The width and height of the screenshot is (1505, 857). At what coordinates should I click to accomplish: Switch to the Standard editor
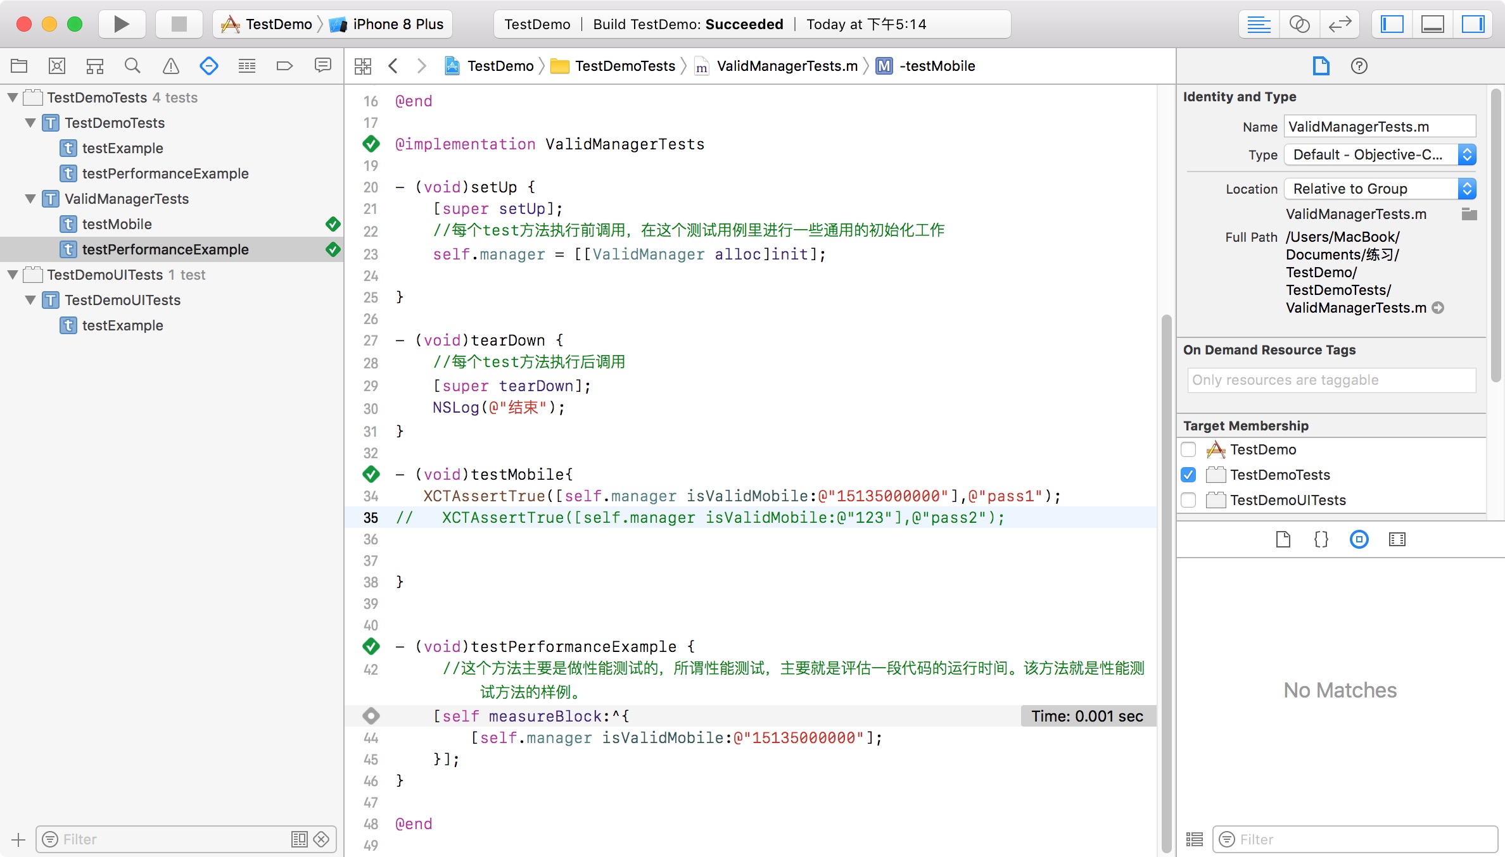1259,24
